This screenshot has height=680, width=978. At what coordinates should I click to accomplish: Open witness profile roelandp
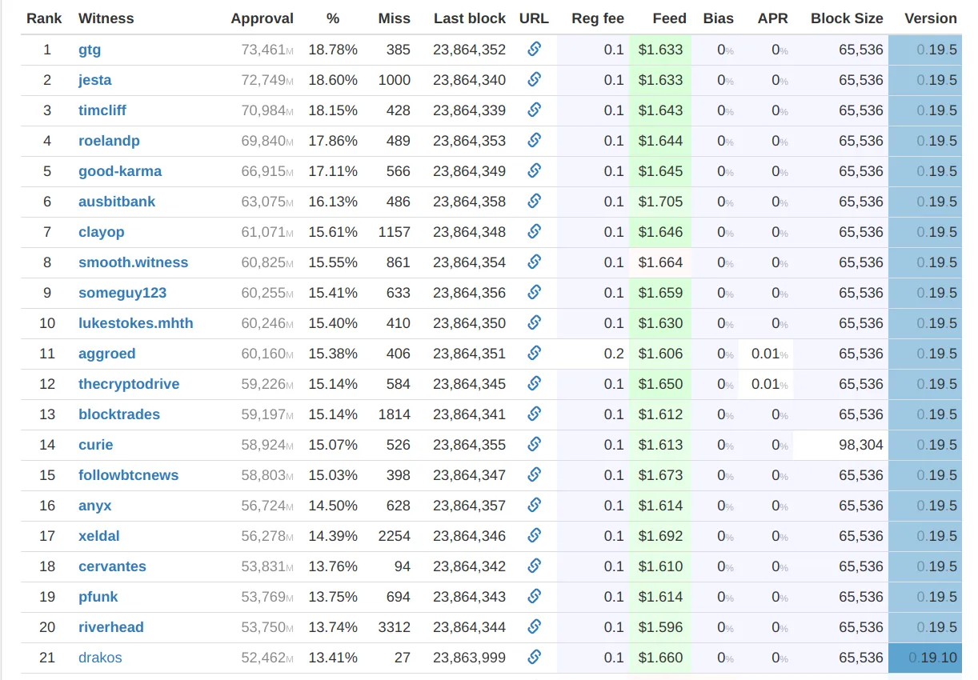click(x=109, y=141)
